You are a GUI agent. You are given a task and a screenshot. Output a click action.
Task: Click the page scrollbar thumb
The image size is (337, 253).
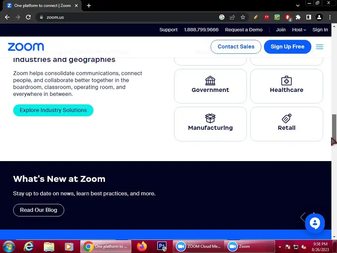[334, 128]
